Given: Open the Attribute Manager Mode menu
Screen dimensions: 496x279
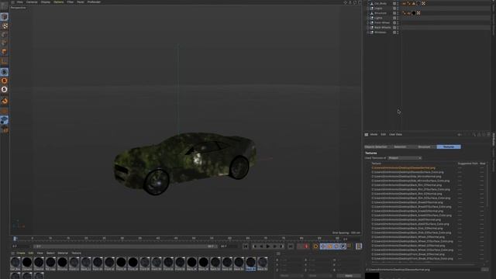Looking at the screenshot, I should click(374, 134).
